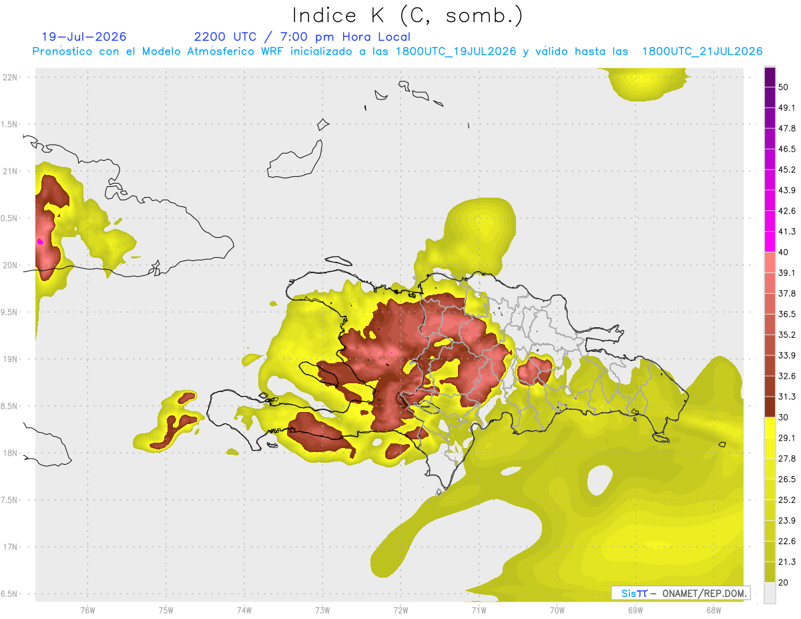Click the colorbar value "23.9"
801x619 pixels.
pyautogui.click(x=787, y=520)
